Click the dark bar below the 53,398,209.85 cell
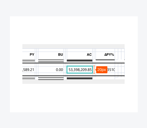The height and width of the screenshot is (128, 147). tap(80, 78)
